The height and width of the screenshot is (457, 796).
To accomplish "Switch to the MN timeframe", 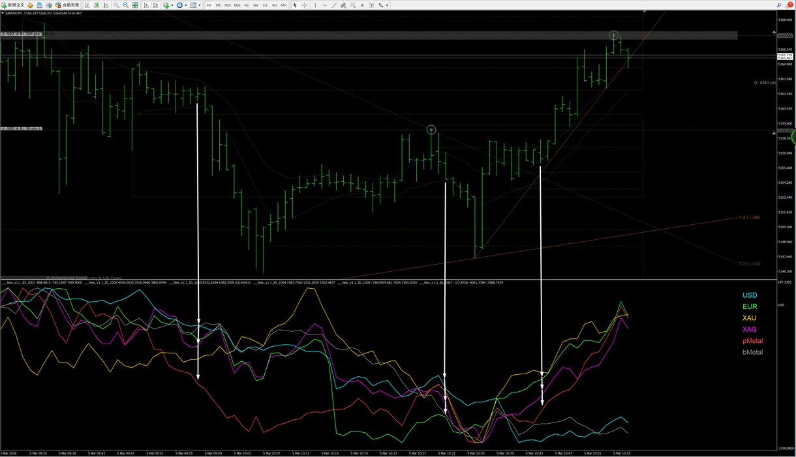I will [284, 5].
